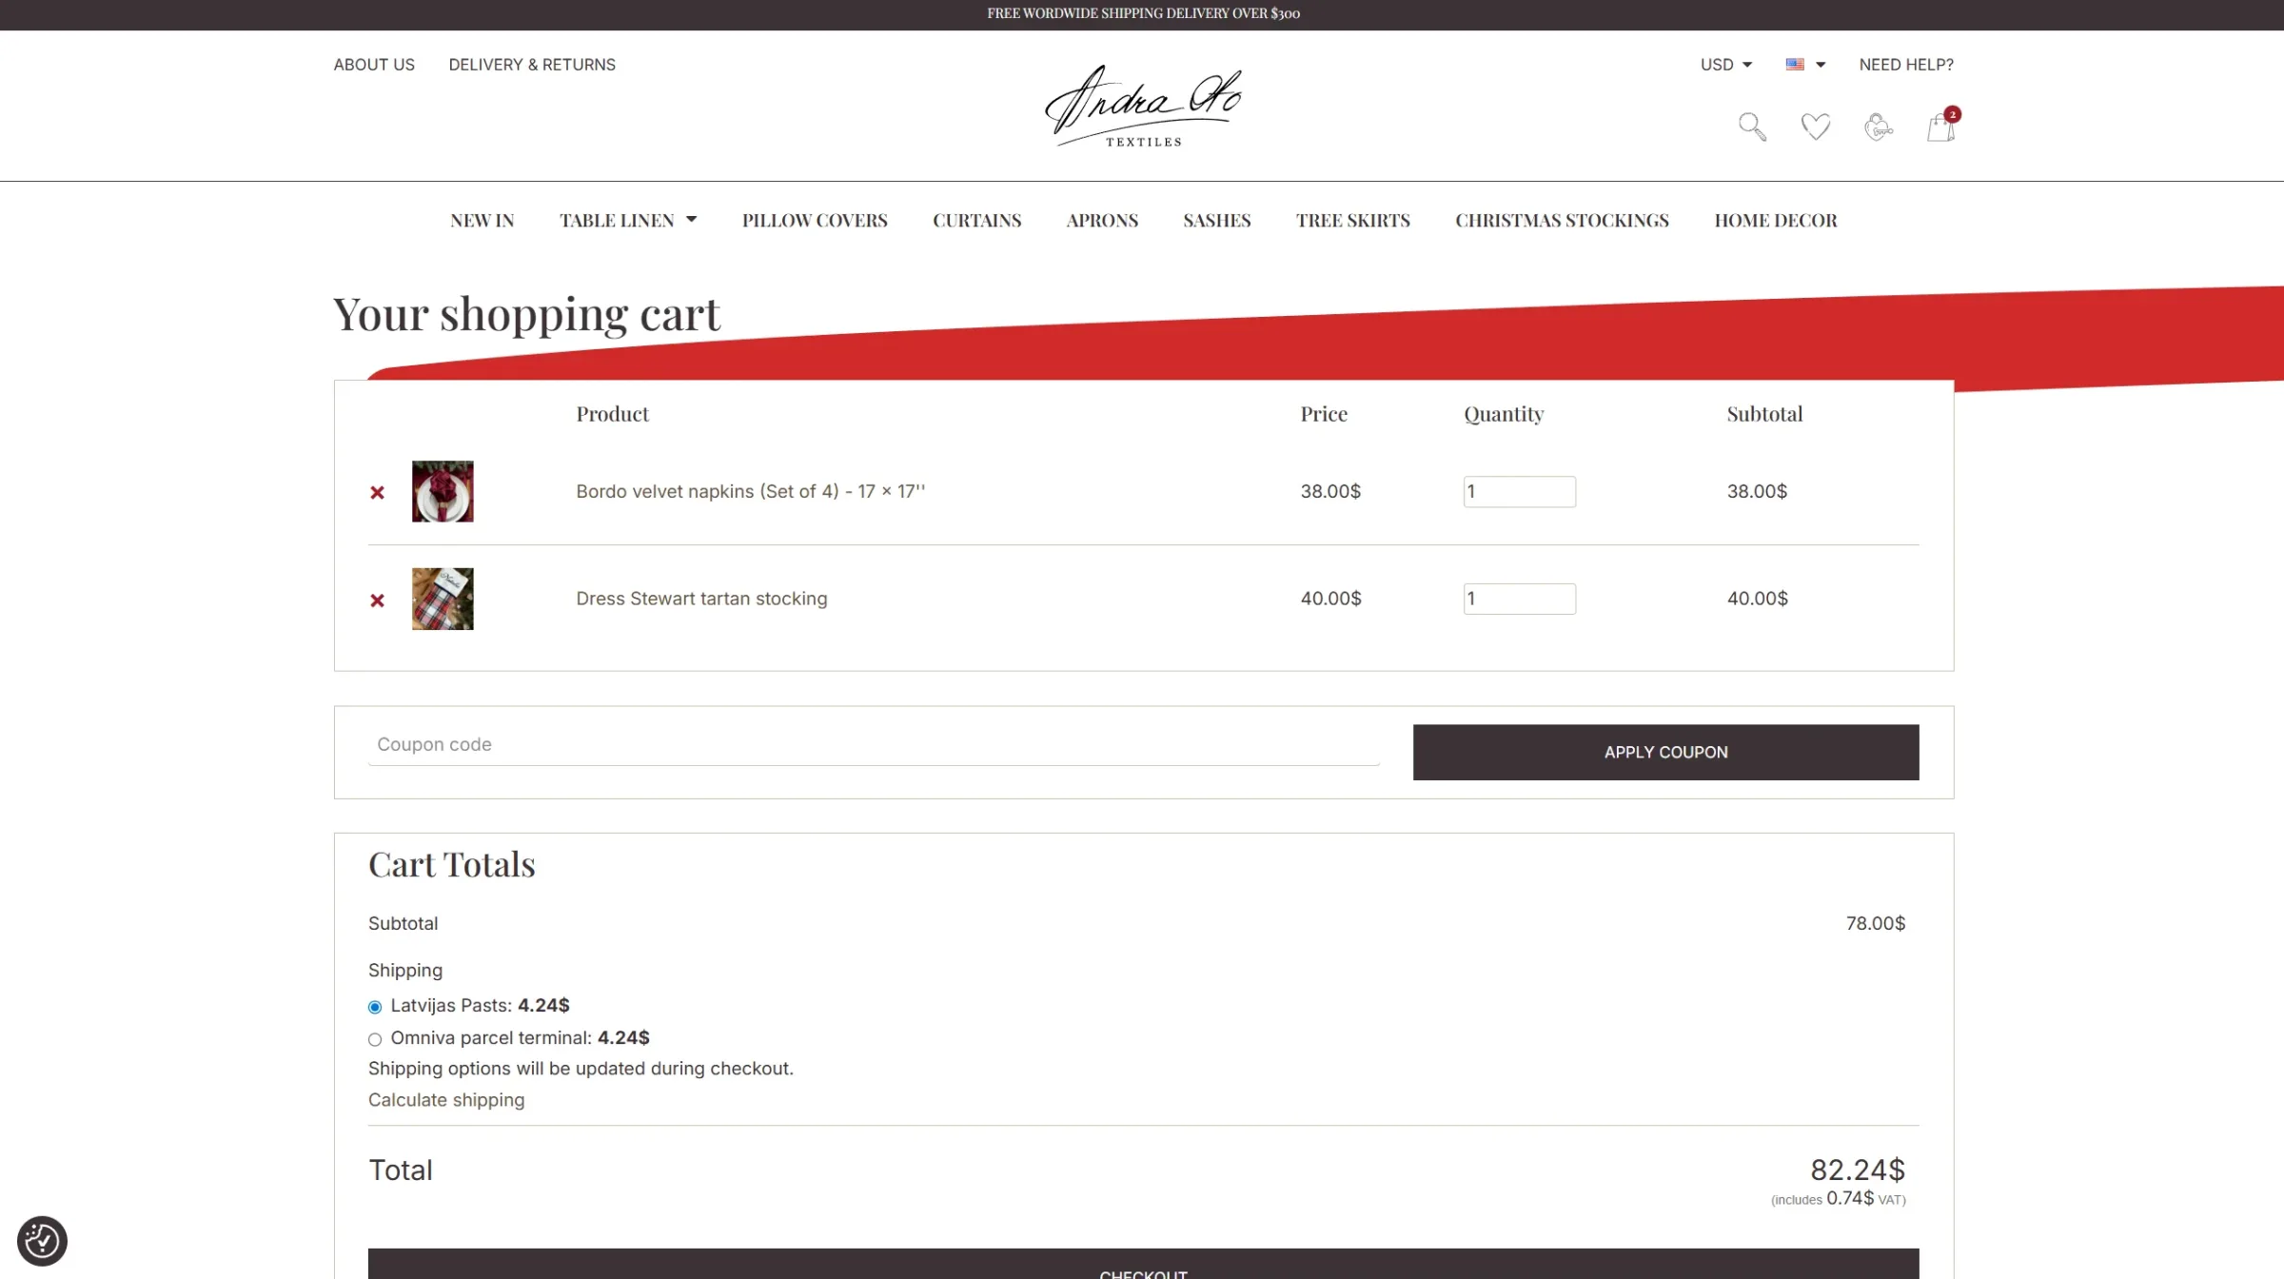Open the flag language selector dropdown
The width and height of the screenshot is (2284, 1279).
1805,65
